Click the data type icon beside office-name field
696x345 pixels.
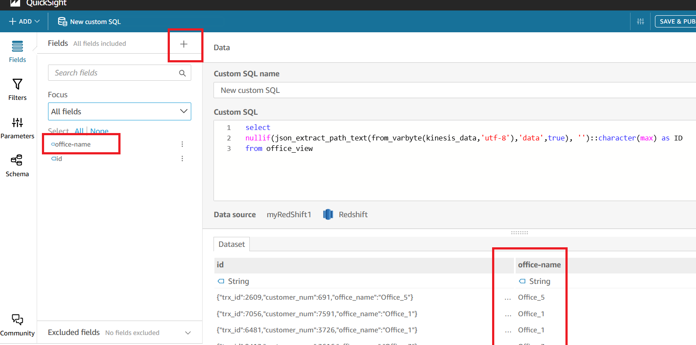(53, 144)
